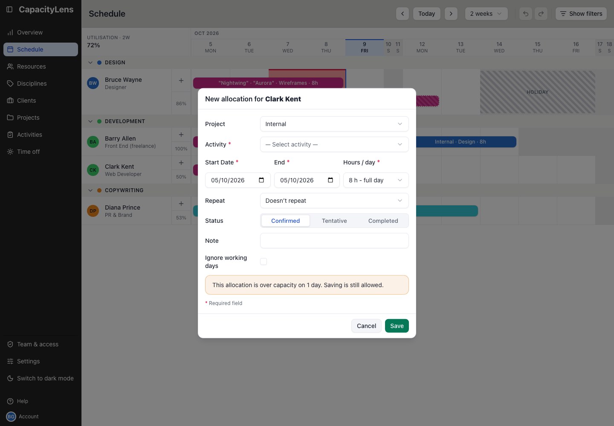Click the Note input field
This screenshot has height=426, width=614.
(334, 241)
